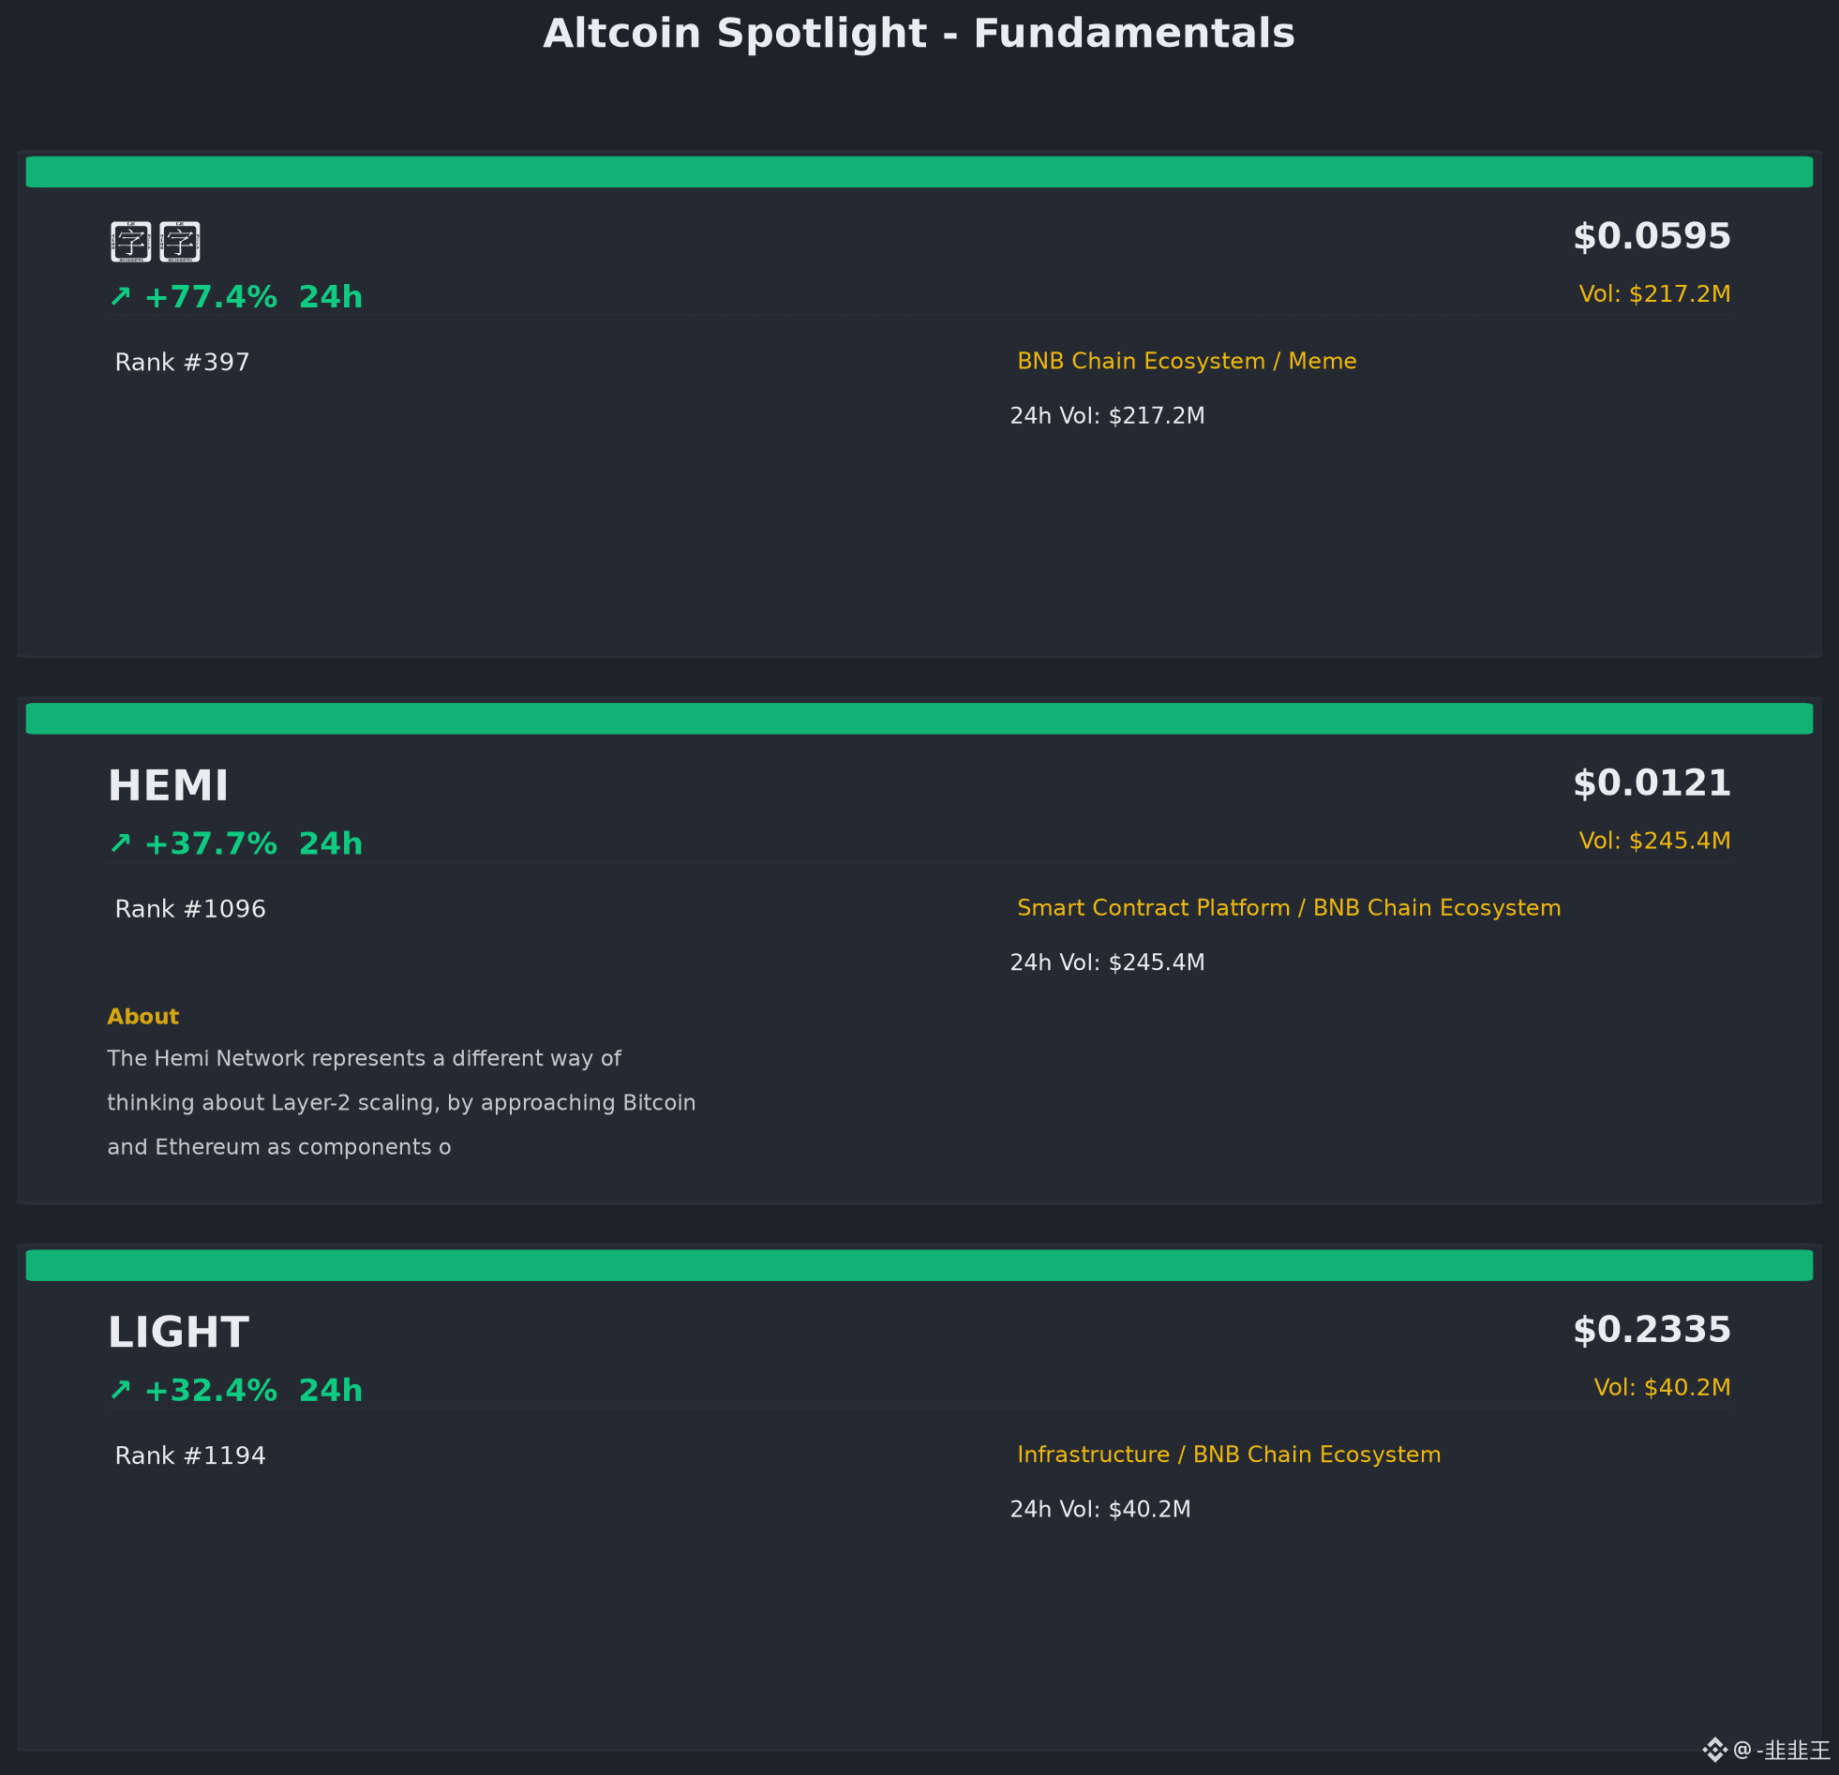This screenshot has width=1839, height=1775.
Task: Select the LIGHT coin title
Action: [178, 1334]
